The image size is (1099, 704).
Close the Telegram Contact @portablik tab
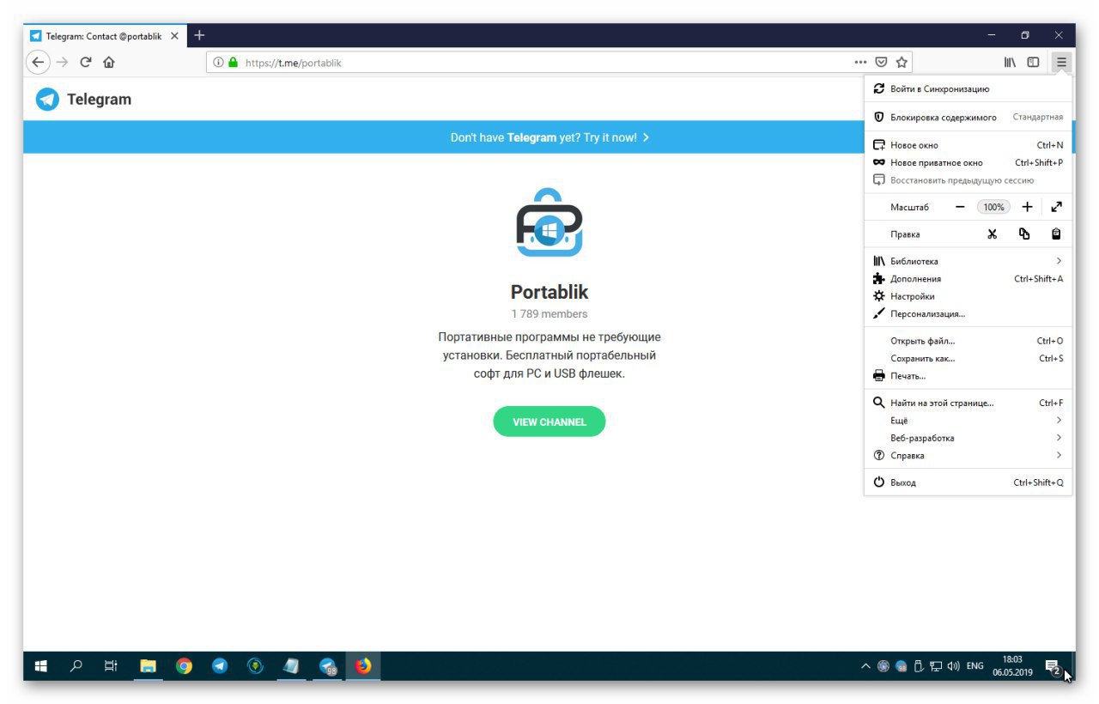click(x=174, y=36)
